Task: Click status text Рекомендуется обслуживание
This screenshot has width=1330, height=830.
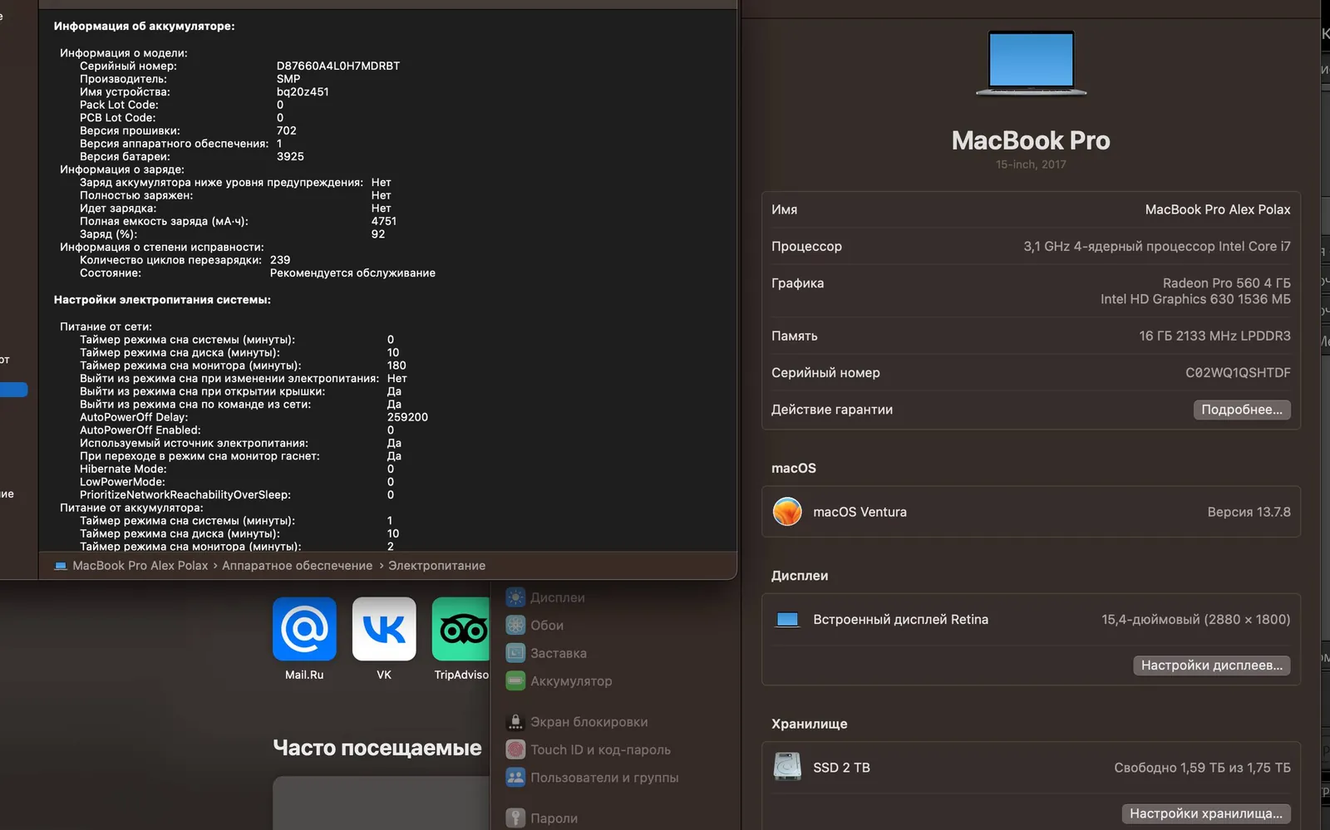Action: (x=352, y=273)
